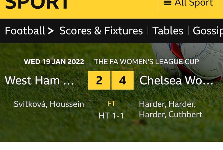Go to the Football section link
The height and width of the screenshot is (150, 223).
25,31
